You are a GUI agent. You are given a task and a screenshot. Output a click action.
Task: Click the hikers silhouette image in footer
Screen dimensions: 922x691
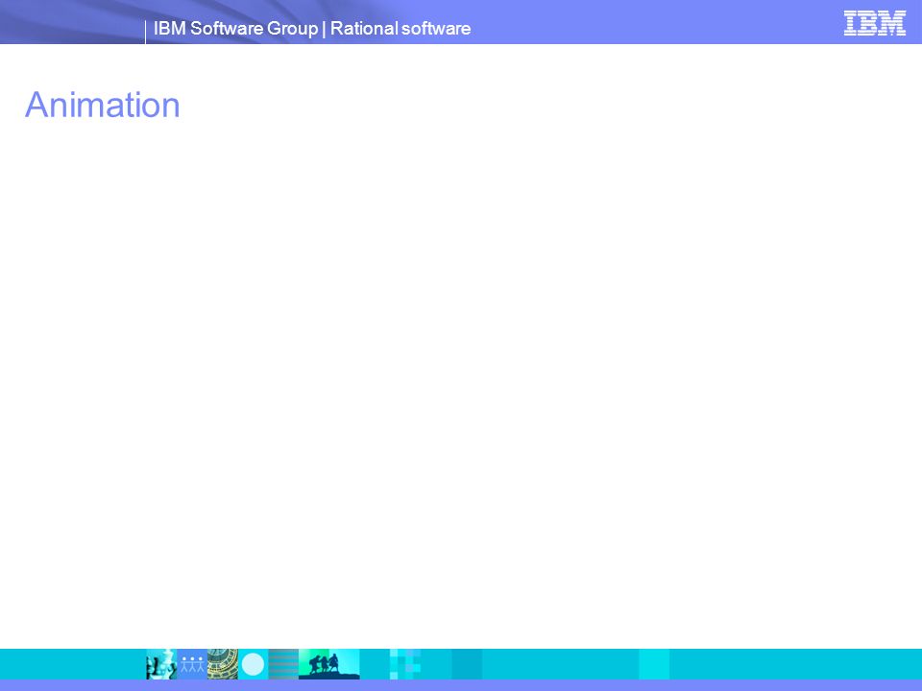click(x=328, y=664)
